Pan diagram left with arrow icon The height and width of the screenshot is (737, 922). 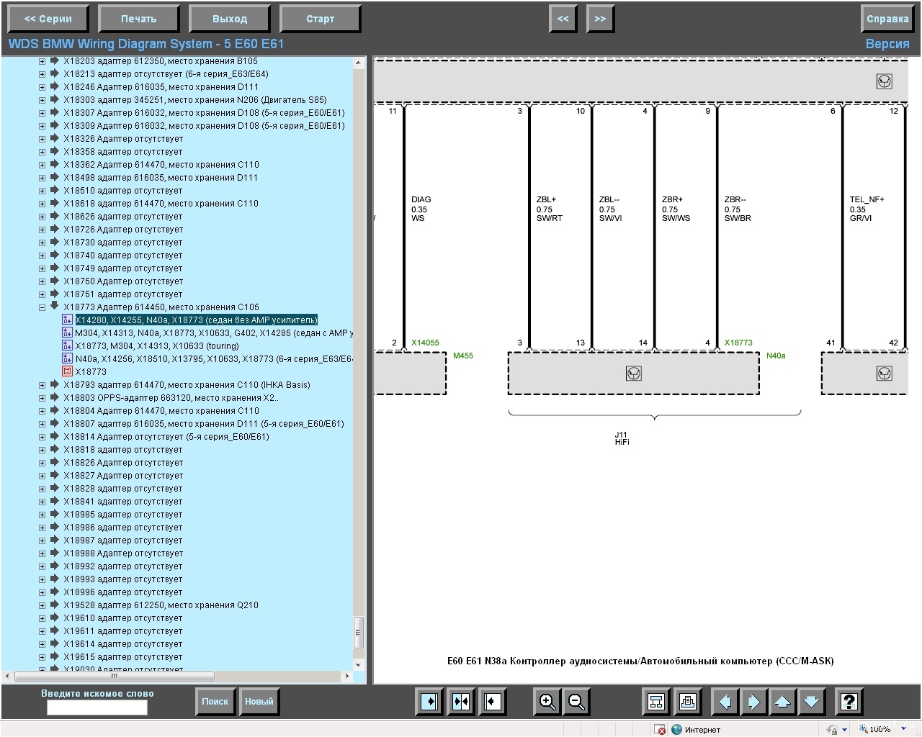click(x=725, y=701)
